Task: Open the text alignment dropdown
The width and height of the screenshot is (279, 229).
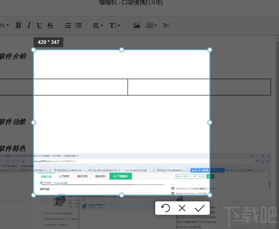Action: tap(98, 26)
